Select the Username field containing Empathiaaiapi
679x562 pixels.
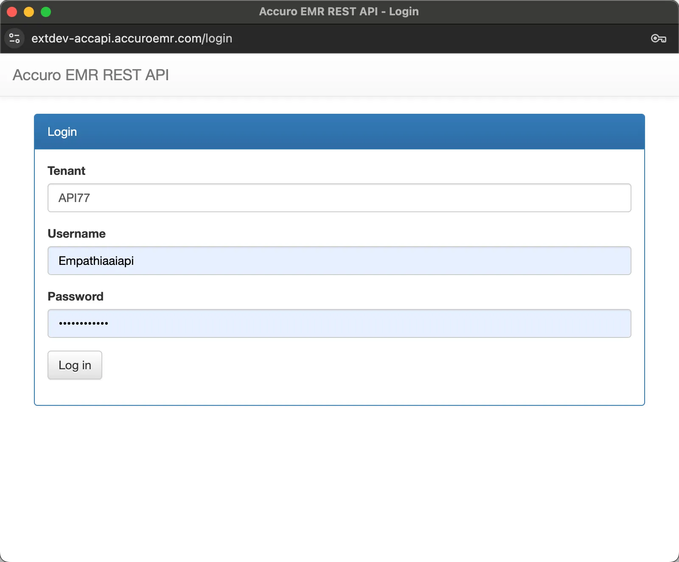[339, 261]
